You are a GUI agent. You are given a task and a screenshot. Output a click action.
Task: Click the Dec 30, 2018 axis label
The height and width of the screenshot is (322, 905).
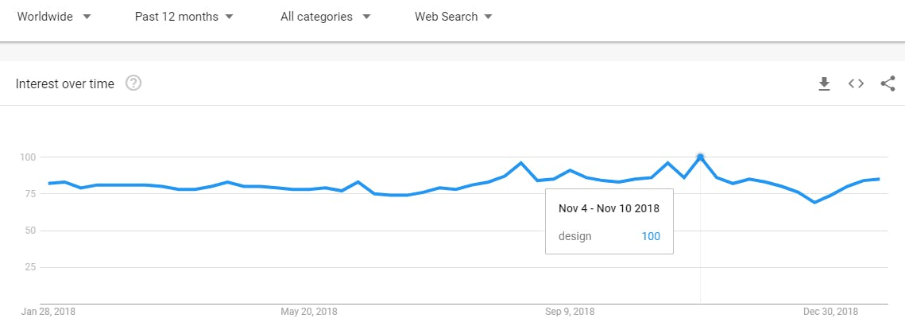(830, 312)
